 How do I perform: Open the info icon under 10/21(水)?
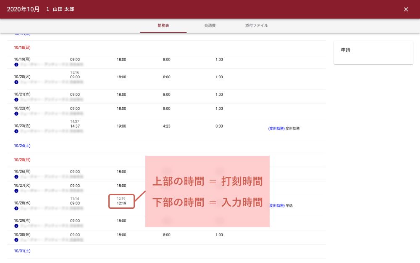click(x=16, y=100)
